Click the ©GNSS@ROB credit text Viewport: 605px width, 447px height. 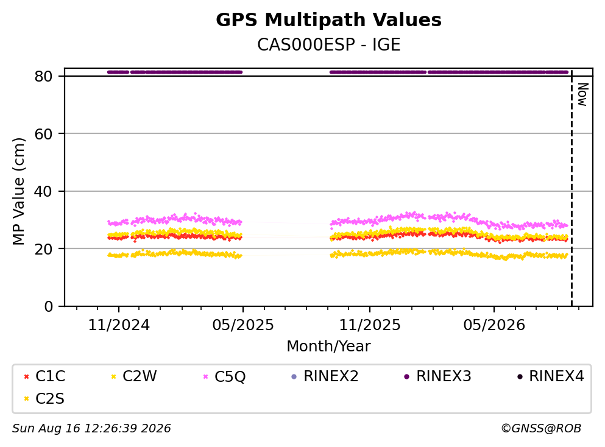(541, 429)
